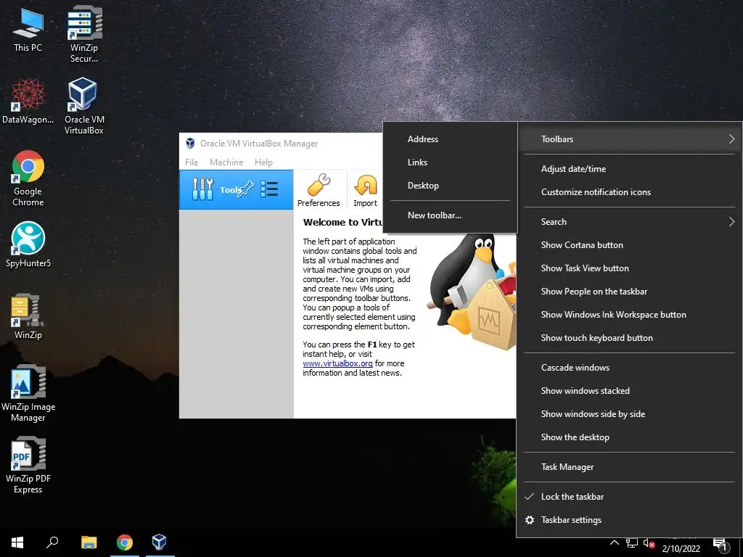Click the network tray icon

[632, 542]
